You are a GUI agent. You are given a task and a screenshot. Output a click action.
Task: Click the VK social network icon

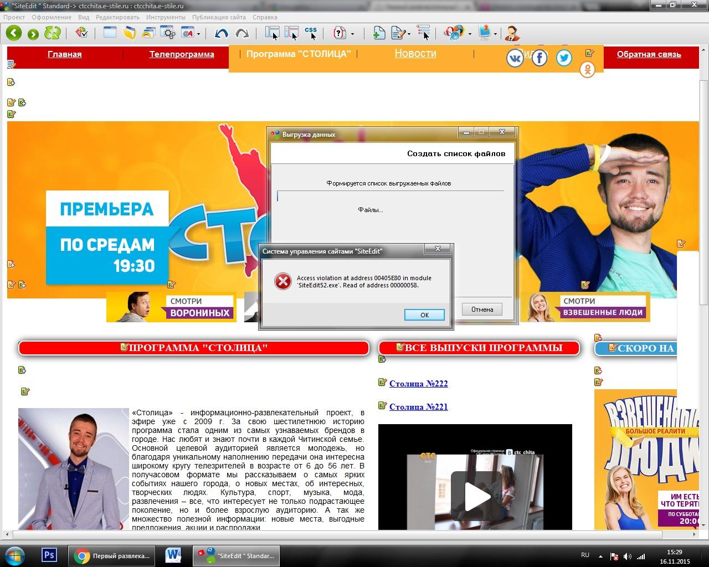pos(515,58)
